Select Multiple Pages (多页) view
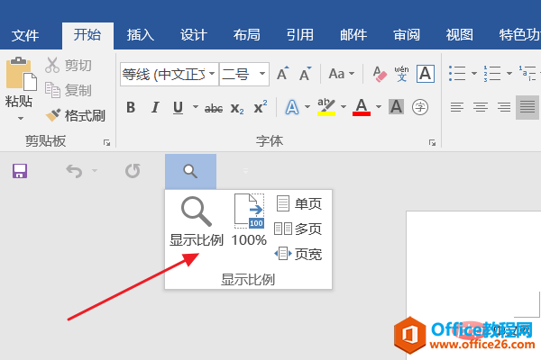This screenshot has height=360, width=541. 298,229
